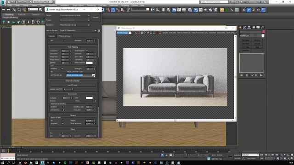Click save icon in FStormRender window toolbar
The width and height of the screenshot is (294, 165).
pos(142,33)
